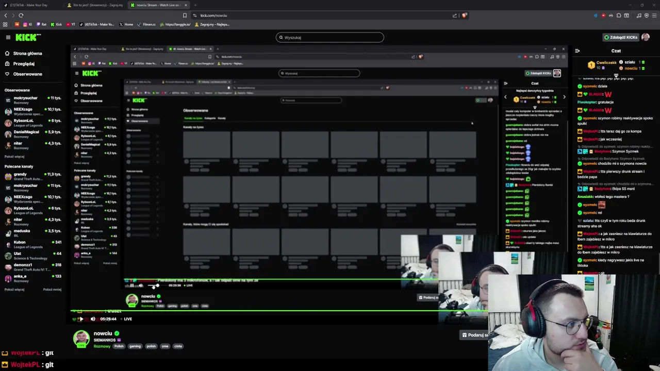Mute the stream with the volume icon
Image resolution: width=660 pixels, height=371 pixels.
[93, 319]
